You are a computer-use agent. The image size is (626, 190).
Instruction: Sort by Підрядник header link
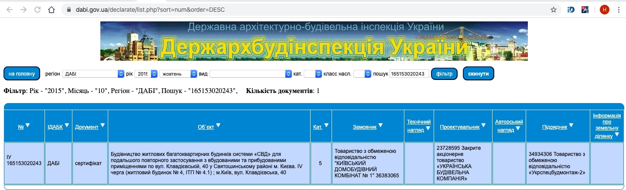[554, 127]
